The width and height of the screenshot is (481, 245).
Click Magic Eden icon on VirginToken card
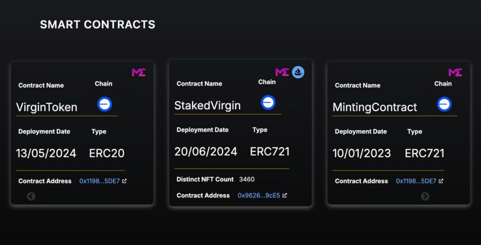pos(139,72)
